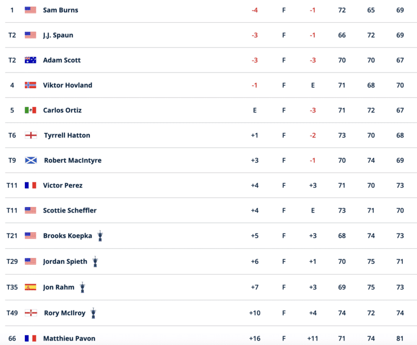Open Victor Perez player details
The width and height of the screenshot is (417, 345).
pyautogui.click(x=63, y=185)
